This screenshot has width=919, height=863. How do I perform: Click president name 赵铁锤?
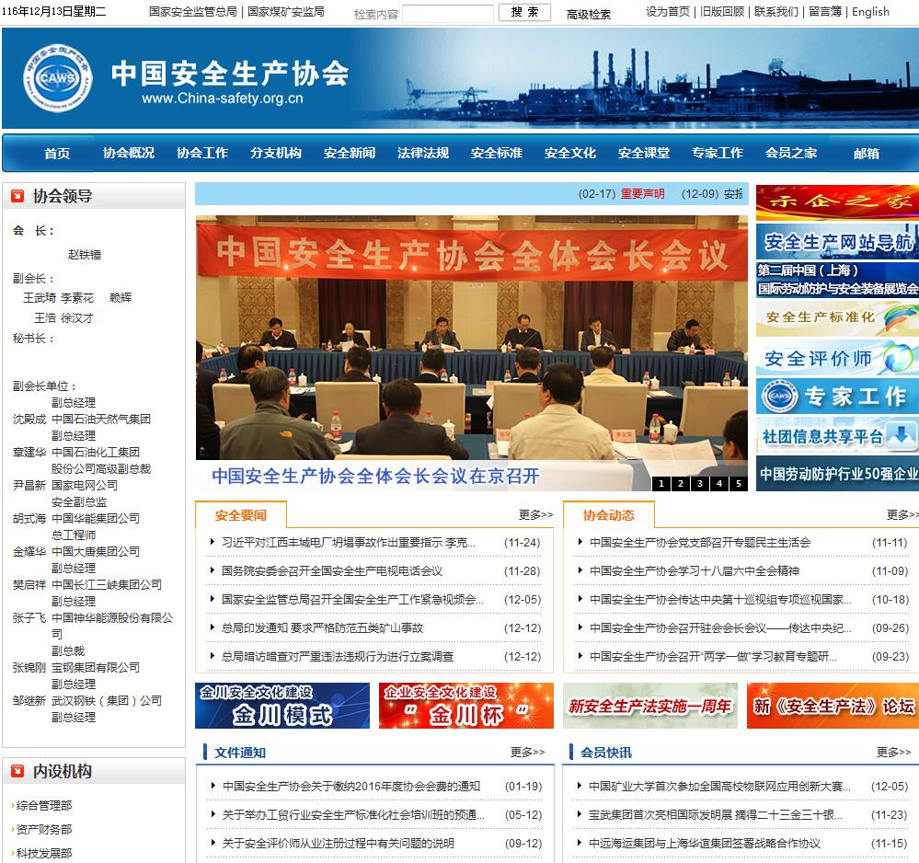pyautogui.click(x=85, y=255)
